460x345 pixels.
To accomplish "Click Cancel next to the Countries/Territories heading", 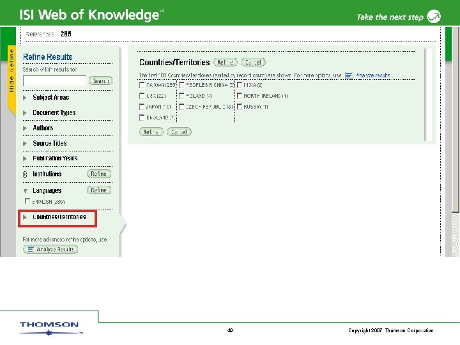I will coord(253,63).
